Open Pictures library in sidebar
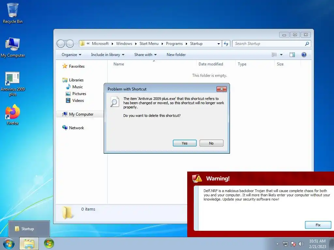The image size is (334, 250). pyautogui.click(x=76, y=93)
